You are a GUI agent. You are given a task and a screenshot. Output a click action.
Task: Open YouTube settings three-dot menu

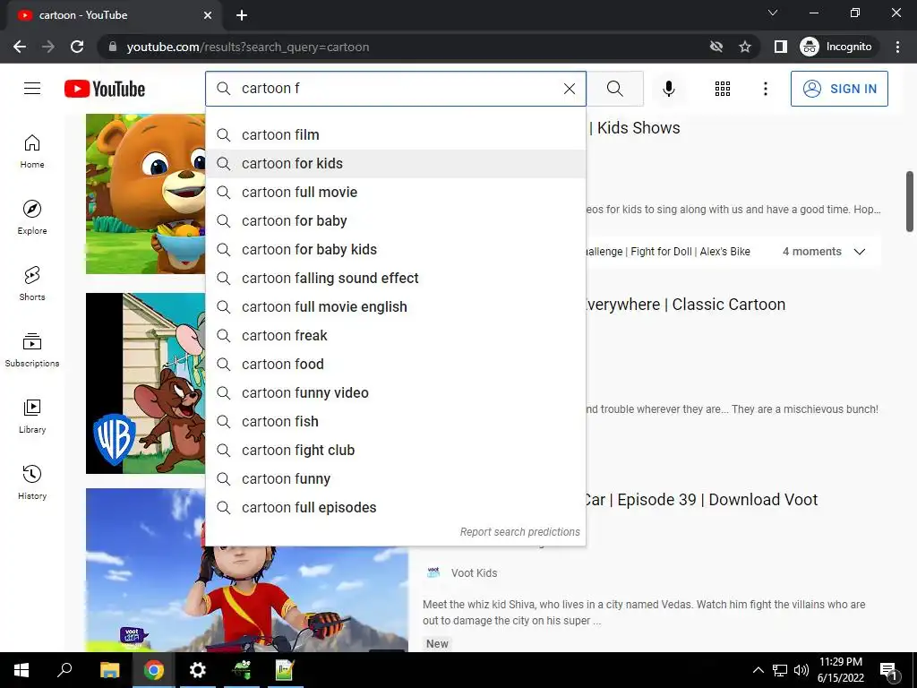(765, 89)
